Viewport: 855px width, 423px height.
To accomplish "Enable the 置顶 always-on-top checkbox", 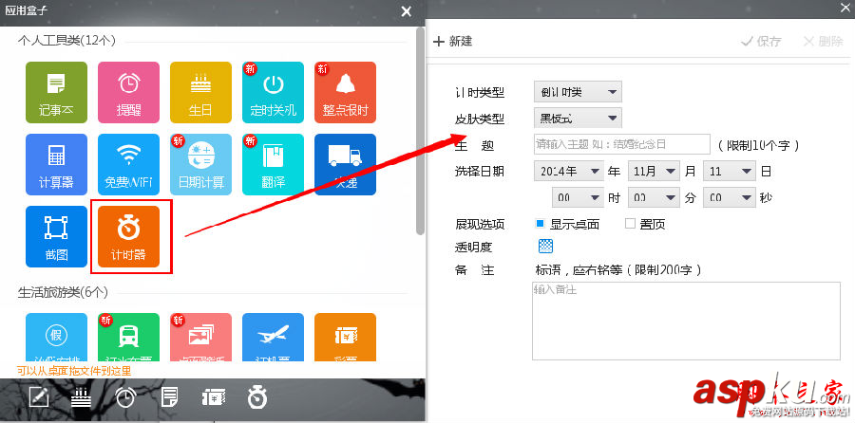I will (x=631, y=223).
